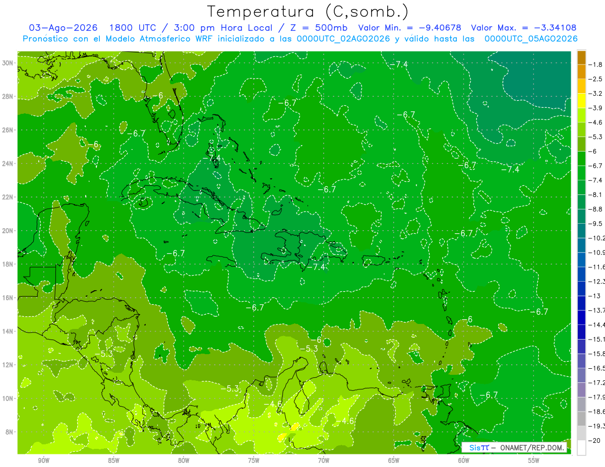Click the '16N' latitude axis label
The height and width of the screenshot is (467, 605).
[x=8, y=298]
